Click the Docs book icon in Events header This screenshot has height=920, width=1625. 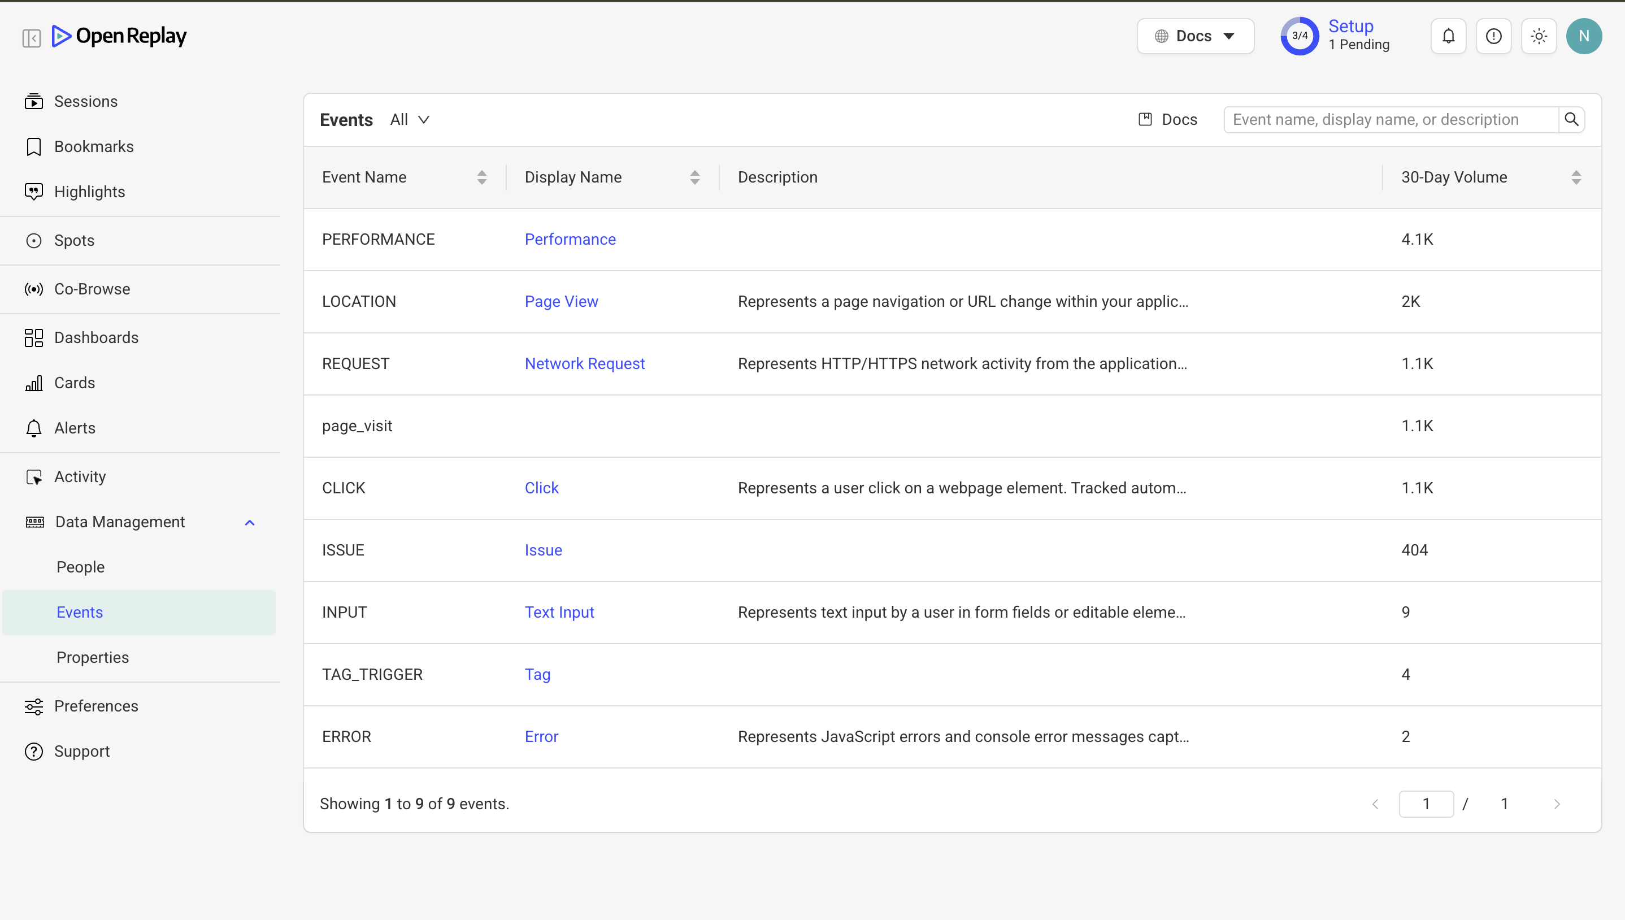point(1145,119)
